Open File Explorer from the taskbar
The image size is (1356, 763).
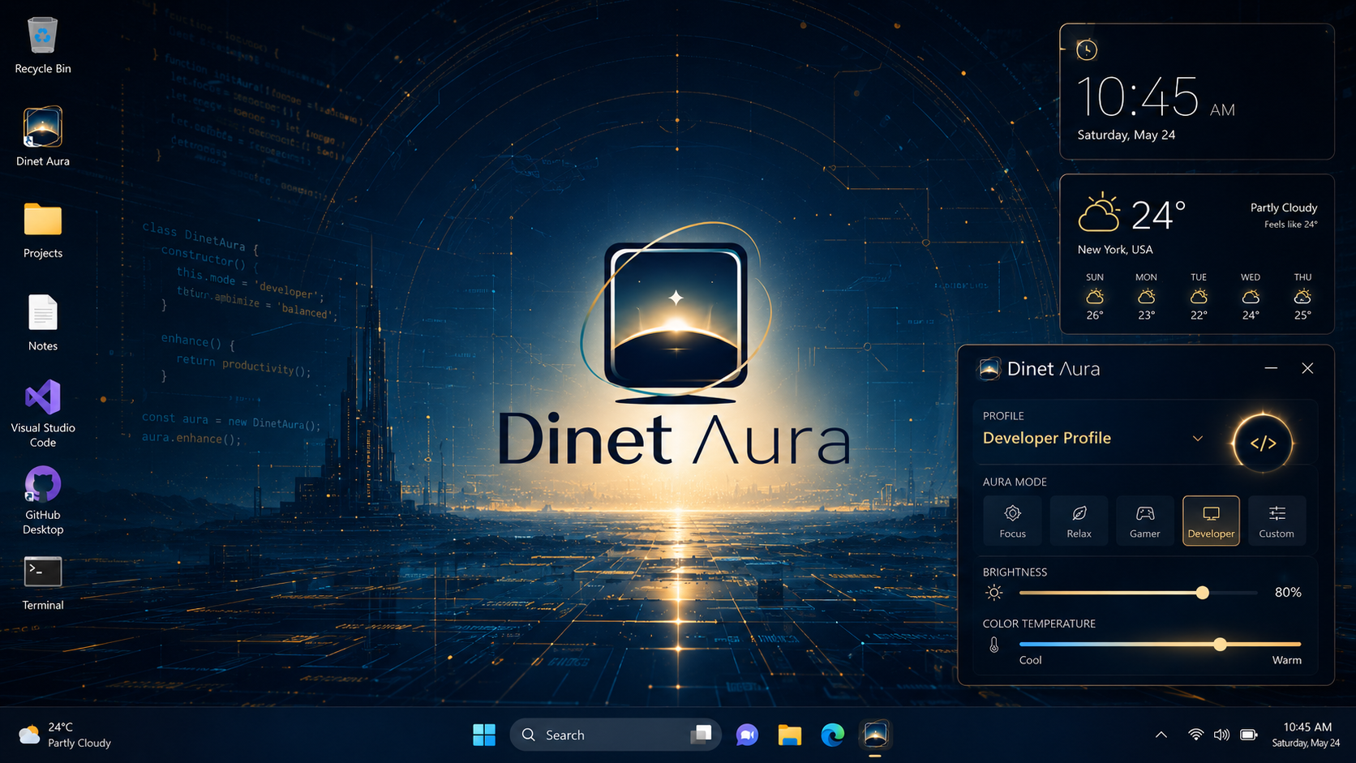click(x=790, y=735)
